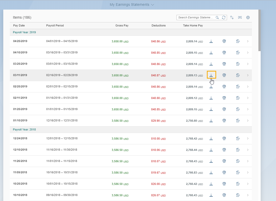The width and height of the screenshot is (276, 201).
Task: Click the Gross Pay column header
Action: 122,25
